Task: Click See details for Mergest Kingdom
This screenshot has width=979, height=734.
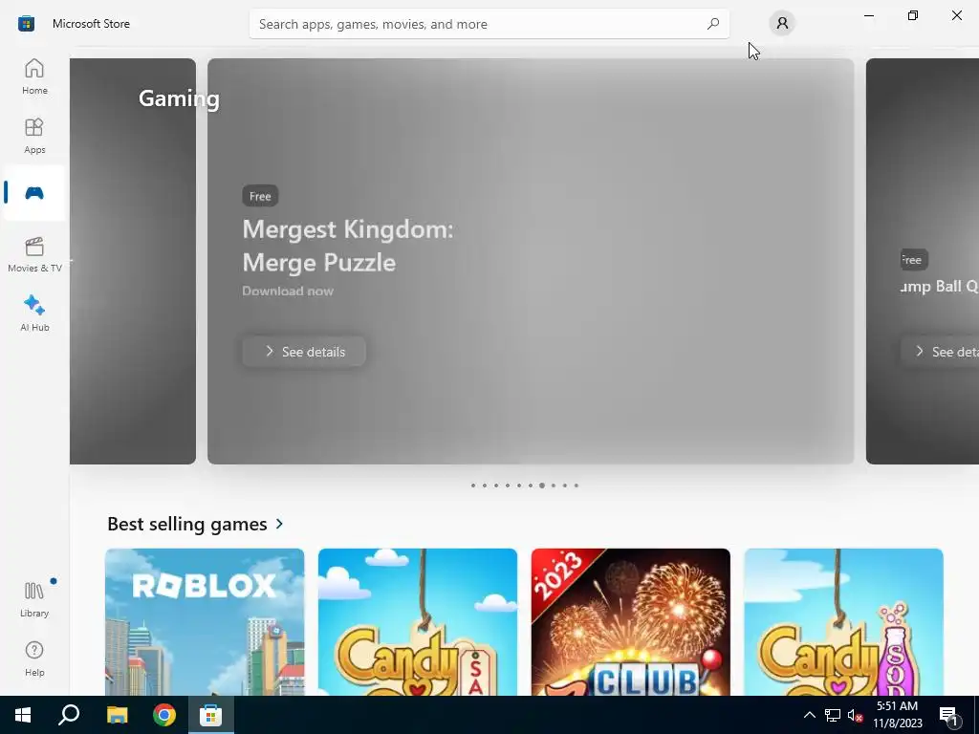Action: (x=304, y=352)
